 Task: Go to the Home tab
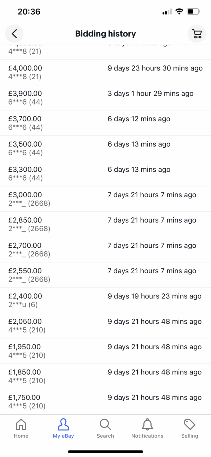tap(21, 428)
